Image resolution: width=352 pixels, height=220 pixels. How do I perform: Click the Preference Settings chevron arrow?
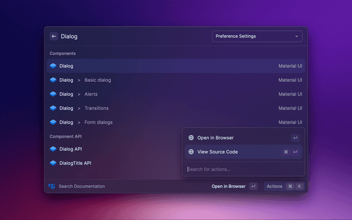(297, 36)
